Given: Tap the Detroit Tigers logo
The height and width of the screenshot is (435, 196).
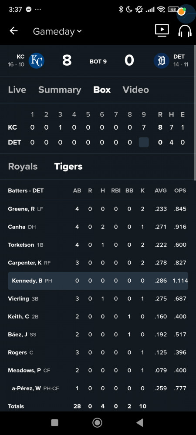Looking at the screenshot, I should coord(161,60).
